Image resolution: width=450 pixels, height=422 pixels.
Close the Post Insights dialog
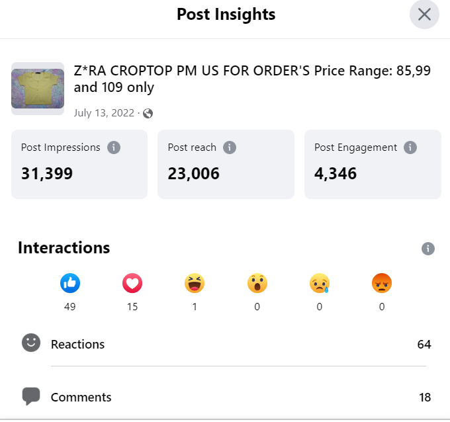point(424,15)
